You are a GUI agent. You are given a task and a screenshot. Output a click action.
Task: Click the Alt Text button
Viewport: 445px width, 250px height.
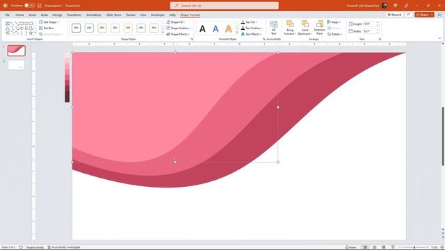273,28
